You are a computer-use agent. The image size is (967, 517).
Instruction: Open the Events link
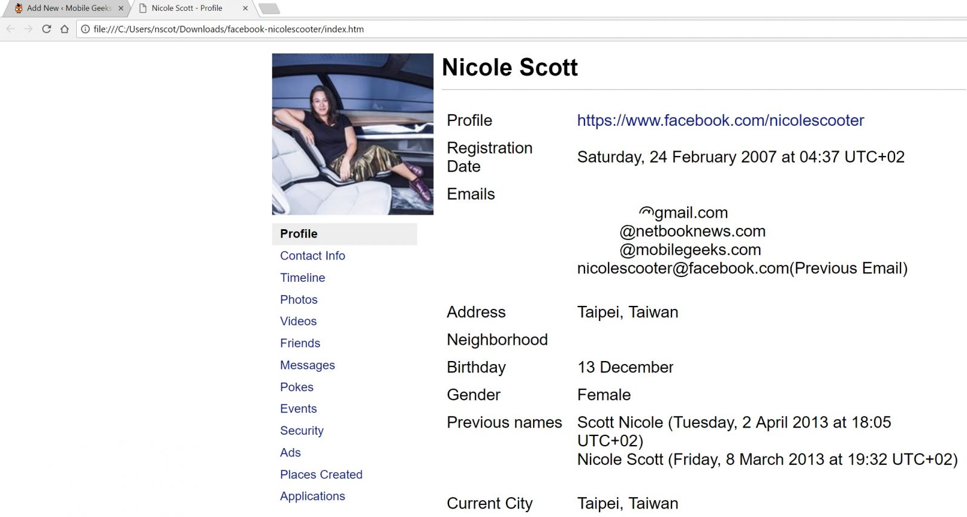pos(298,409)
